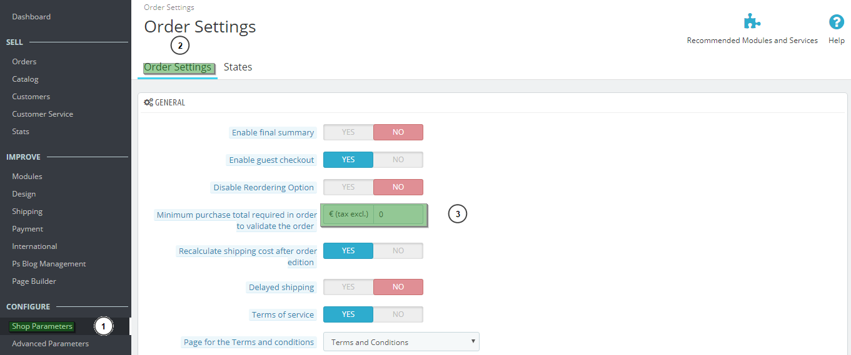Select the Order Settings tab
The width and height of the screenshot is (851, 355).
(178, 67)
